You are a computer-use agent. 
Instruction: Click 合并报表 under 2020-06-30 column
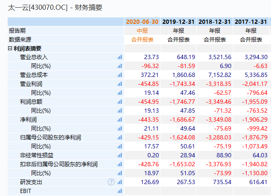(142, 40)
